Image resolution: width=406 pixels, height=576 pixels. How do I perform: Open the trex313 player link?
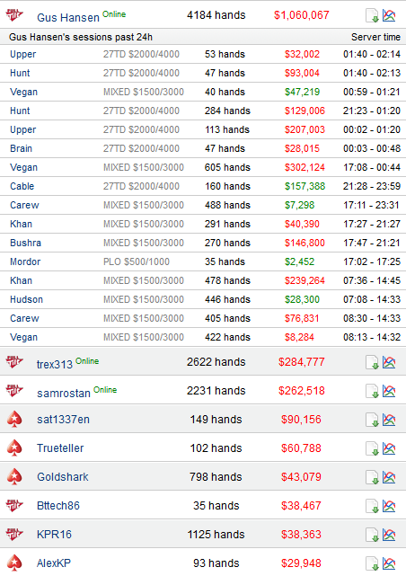point(55,365)
